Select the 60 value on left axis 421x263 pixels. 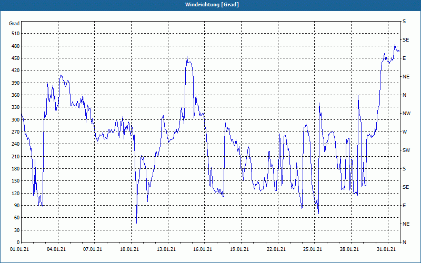pyautogui.click(x=17, y=218)
